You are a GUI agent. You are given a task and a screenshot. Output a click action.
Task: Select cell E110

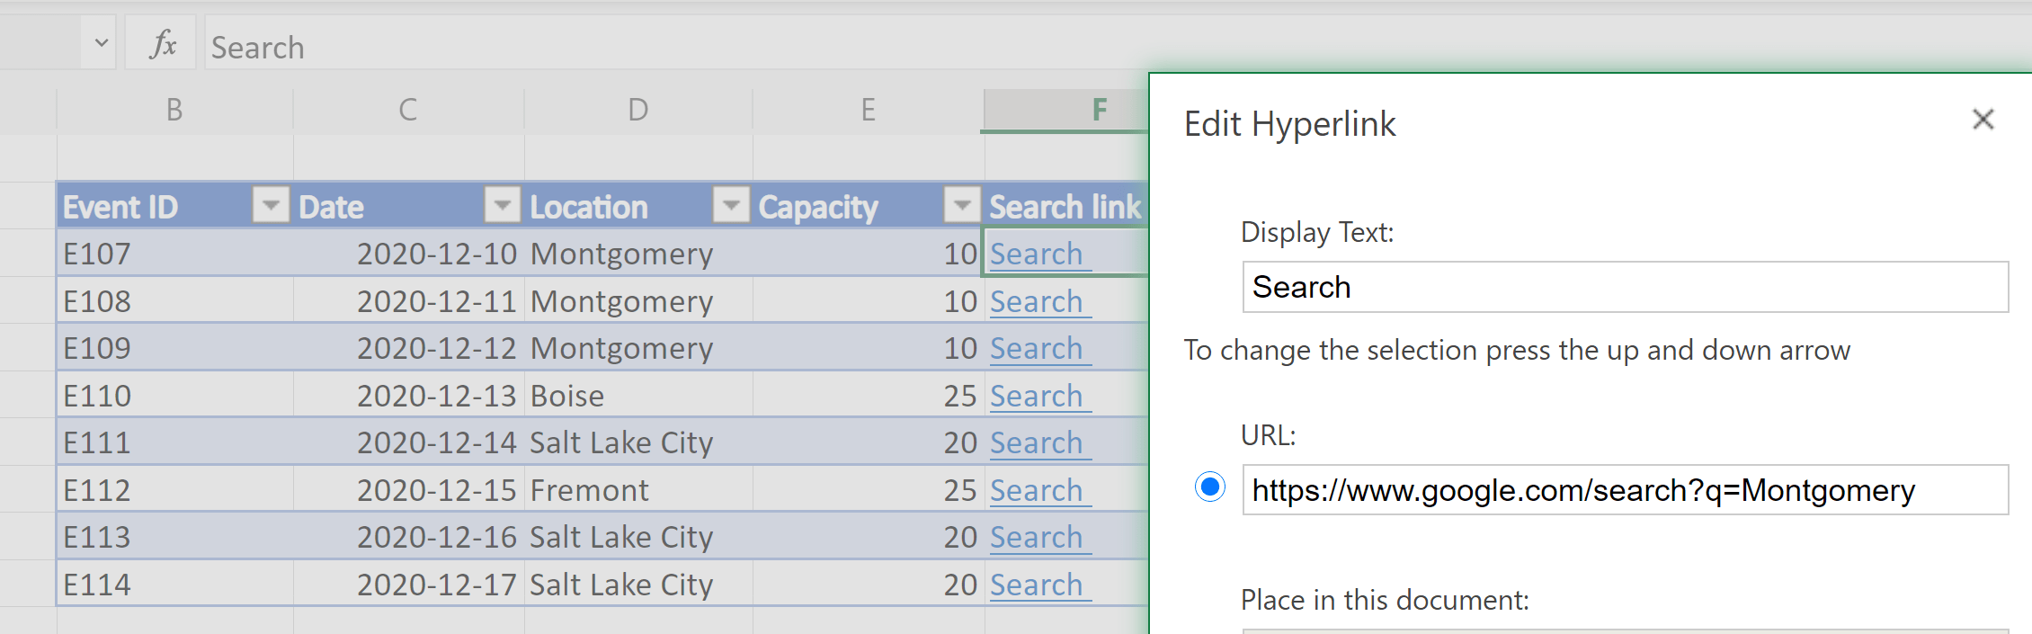[174, 396]
